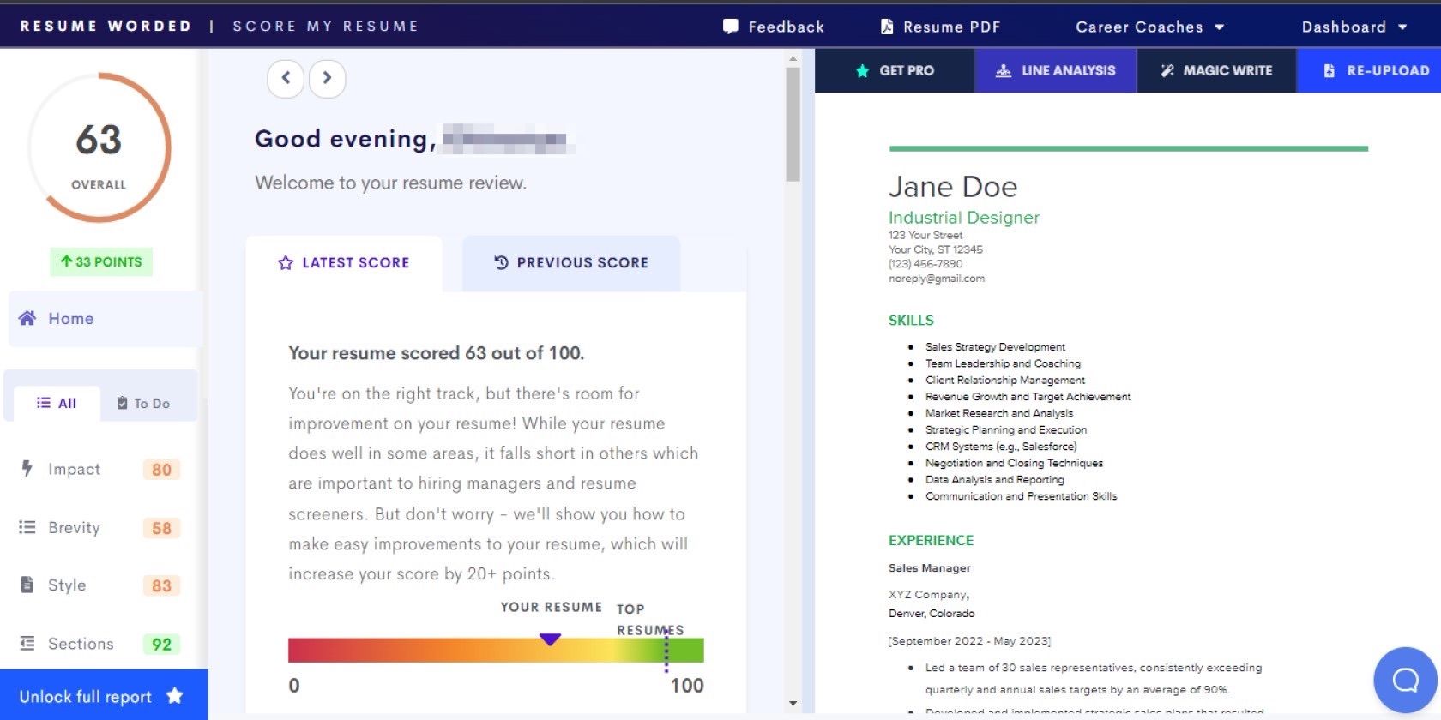Click the Re-Upload button
The width and height of the screenshot is (1441, 720).
[x=1376, y=70]
